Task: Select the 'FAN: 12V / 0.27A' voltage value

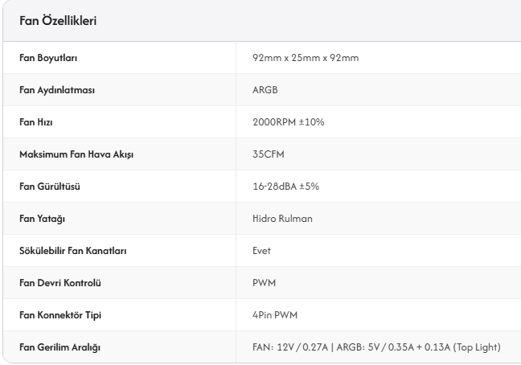Action: click(290, 347)
